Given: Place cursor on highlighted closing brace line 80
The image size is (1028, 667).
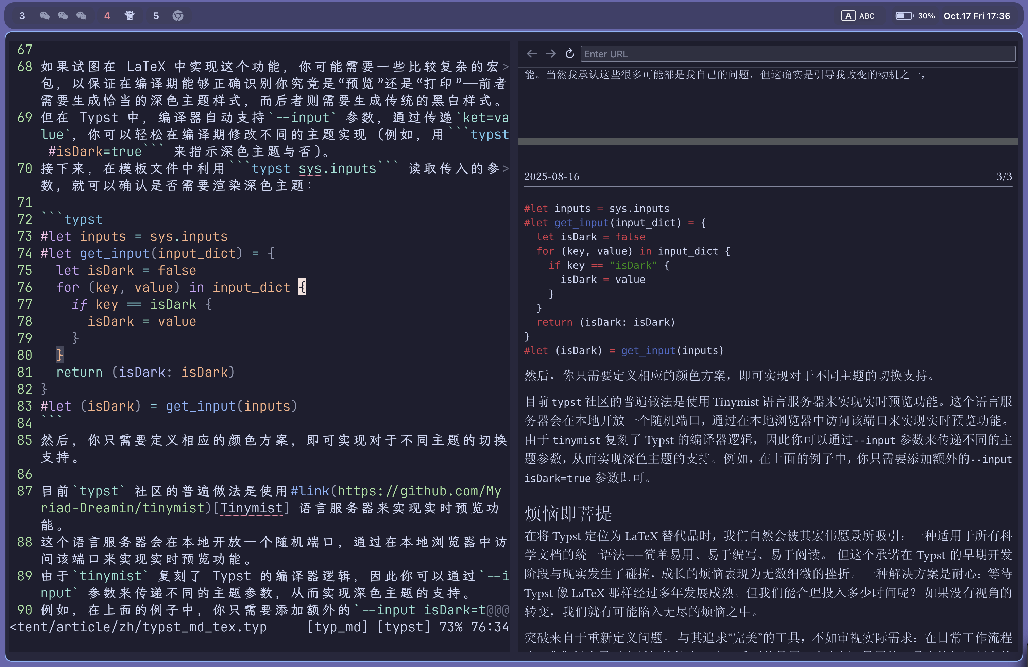Looking at the screenshot, I should [x=60, y=355].
